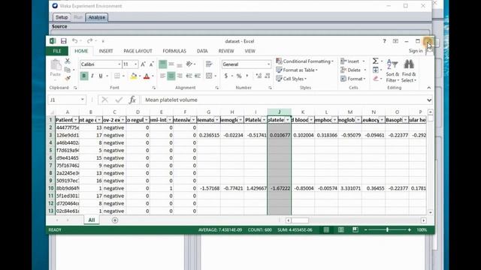Switch to REVIEW ribbon tab
Image resolution: width=481 pixels, height=270 pixels.
226,51
